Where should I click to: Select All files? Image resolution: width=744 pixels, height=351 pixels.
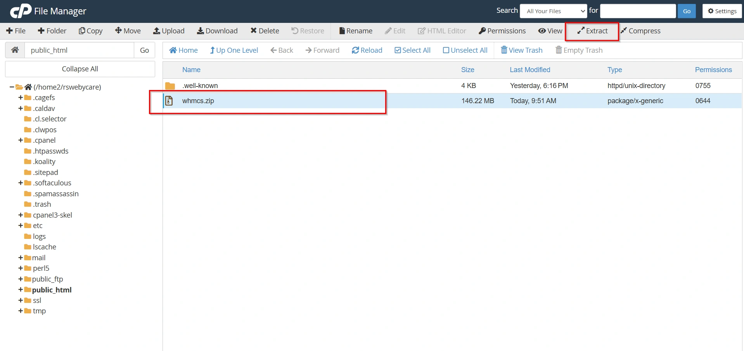click(412, 50)
